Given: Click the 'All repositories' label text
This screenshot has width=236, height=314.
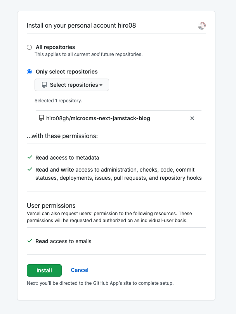Looking at the screenshot, I should (x=55, y=47).
